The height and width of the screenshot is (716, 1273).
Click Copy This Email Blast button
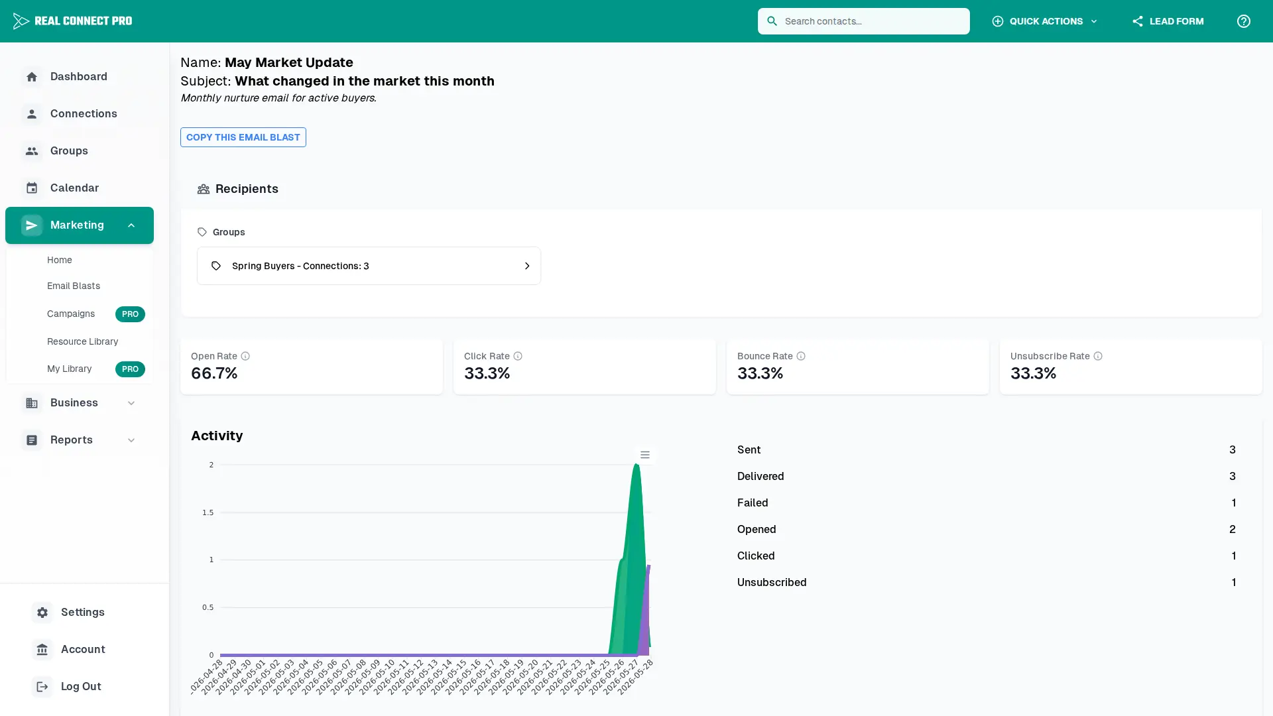tap(243, 137)
